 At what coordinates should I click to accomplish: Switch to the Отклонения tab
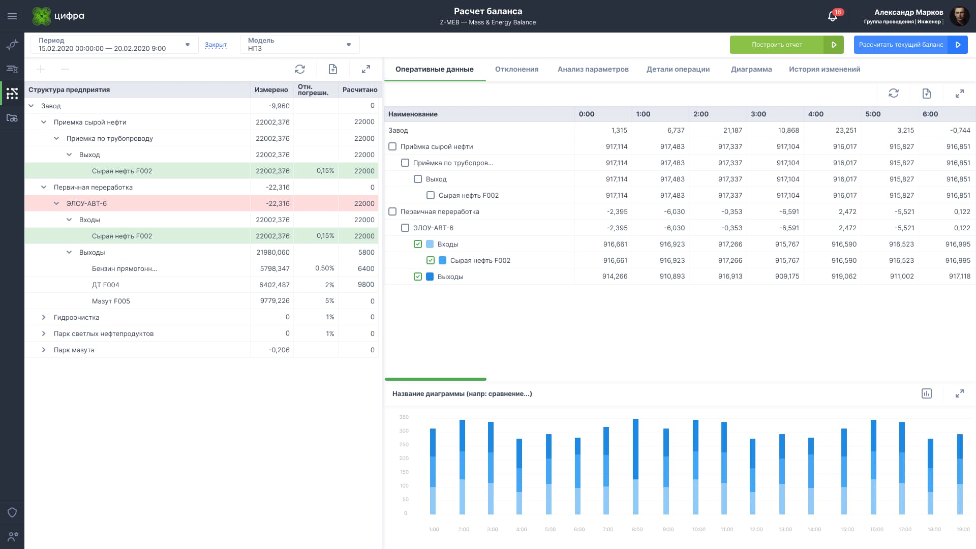[x=516, y=69]
